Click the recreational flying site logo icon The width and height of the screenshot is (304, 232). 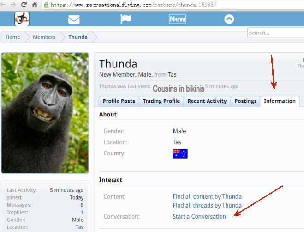pyautogui.click(x=22, y=19)
